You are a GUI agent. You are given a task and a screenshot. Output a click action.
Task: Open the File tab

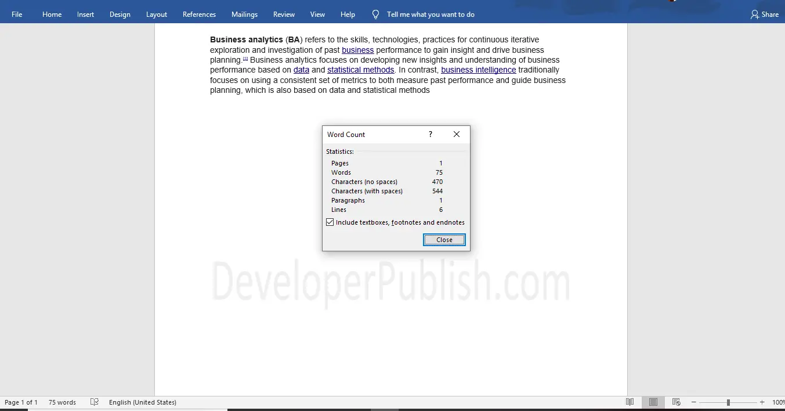click(x=17, y=15)
